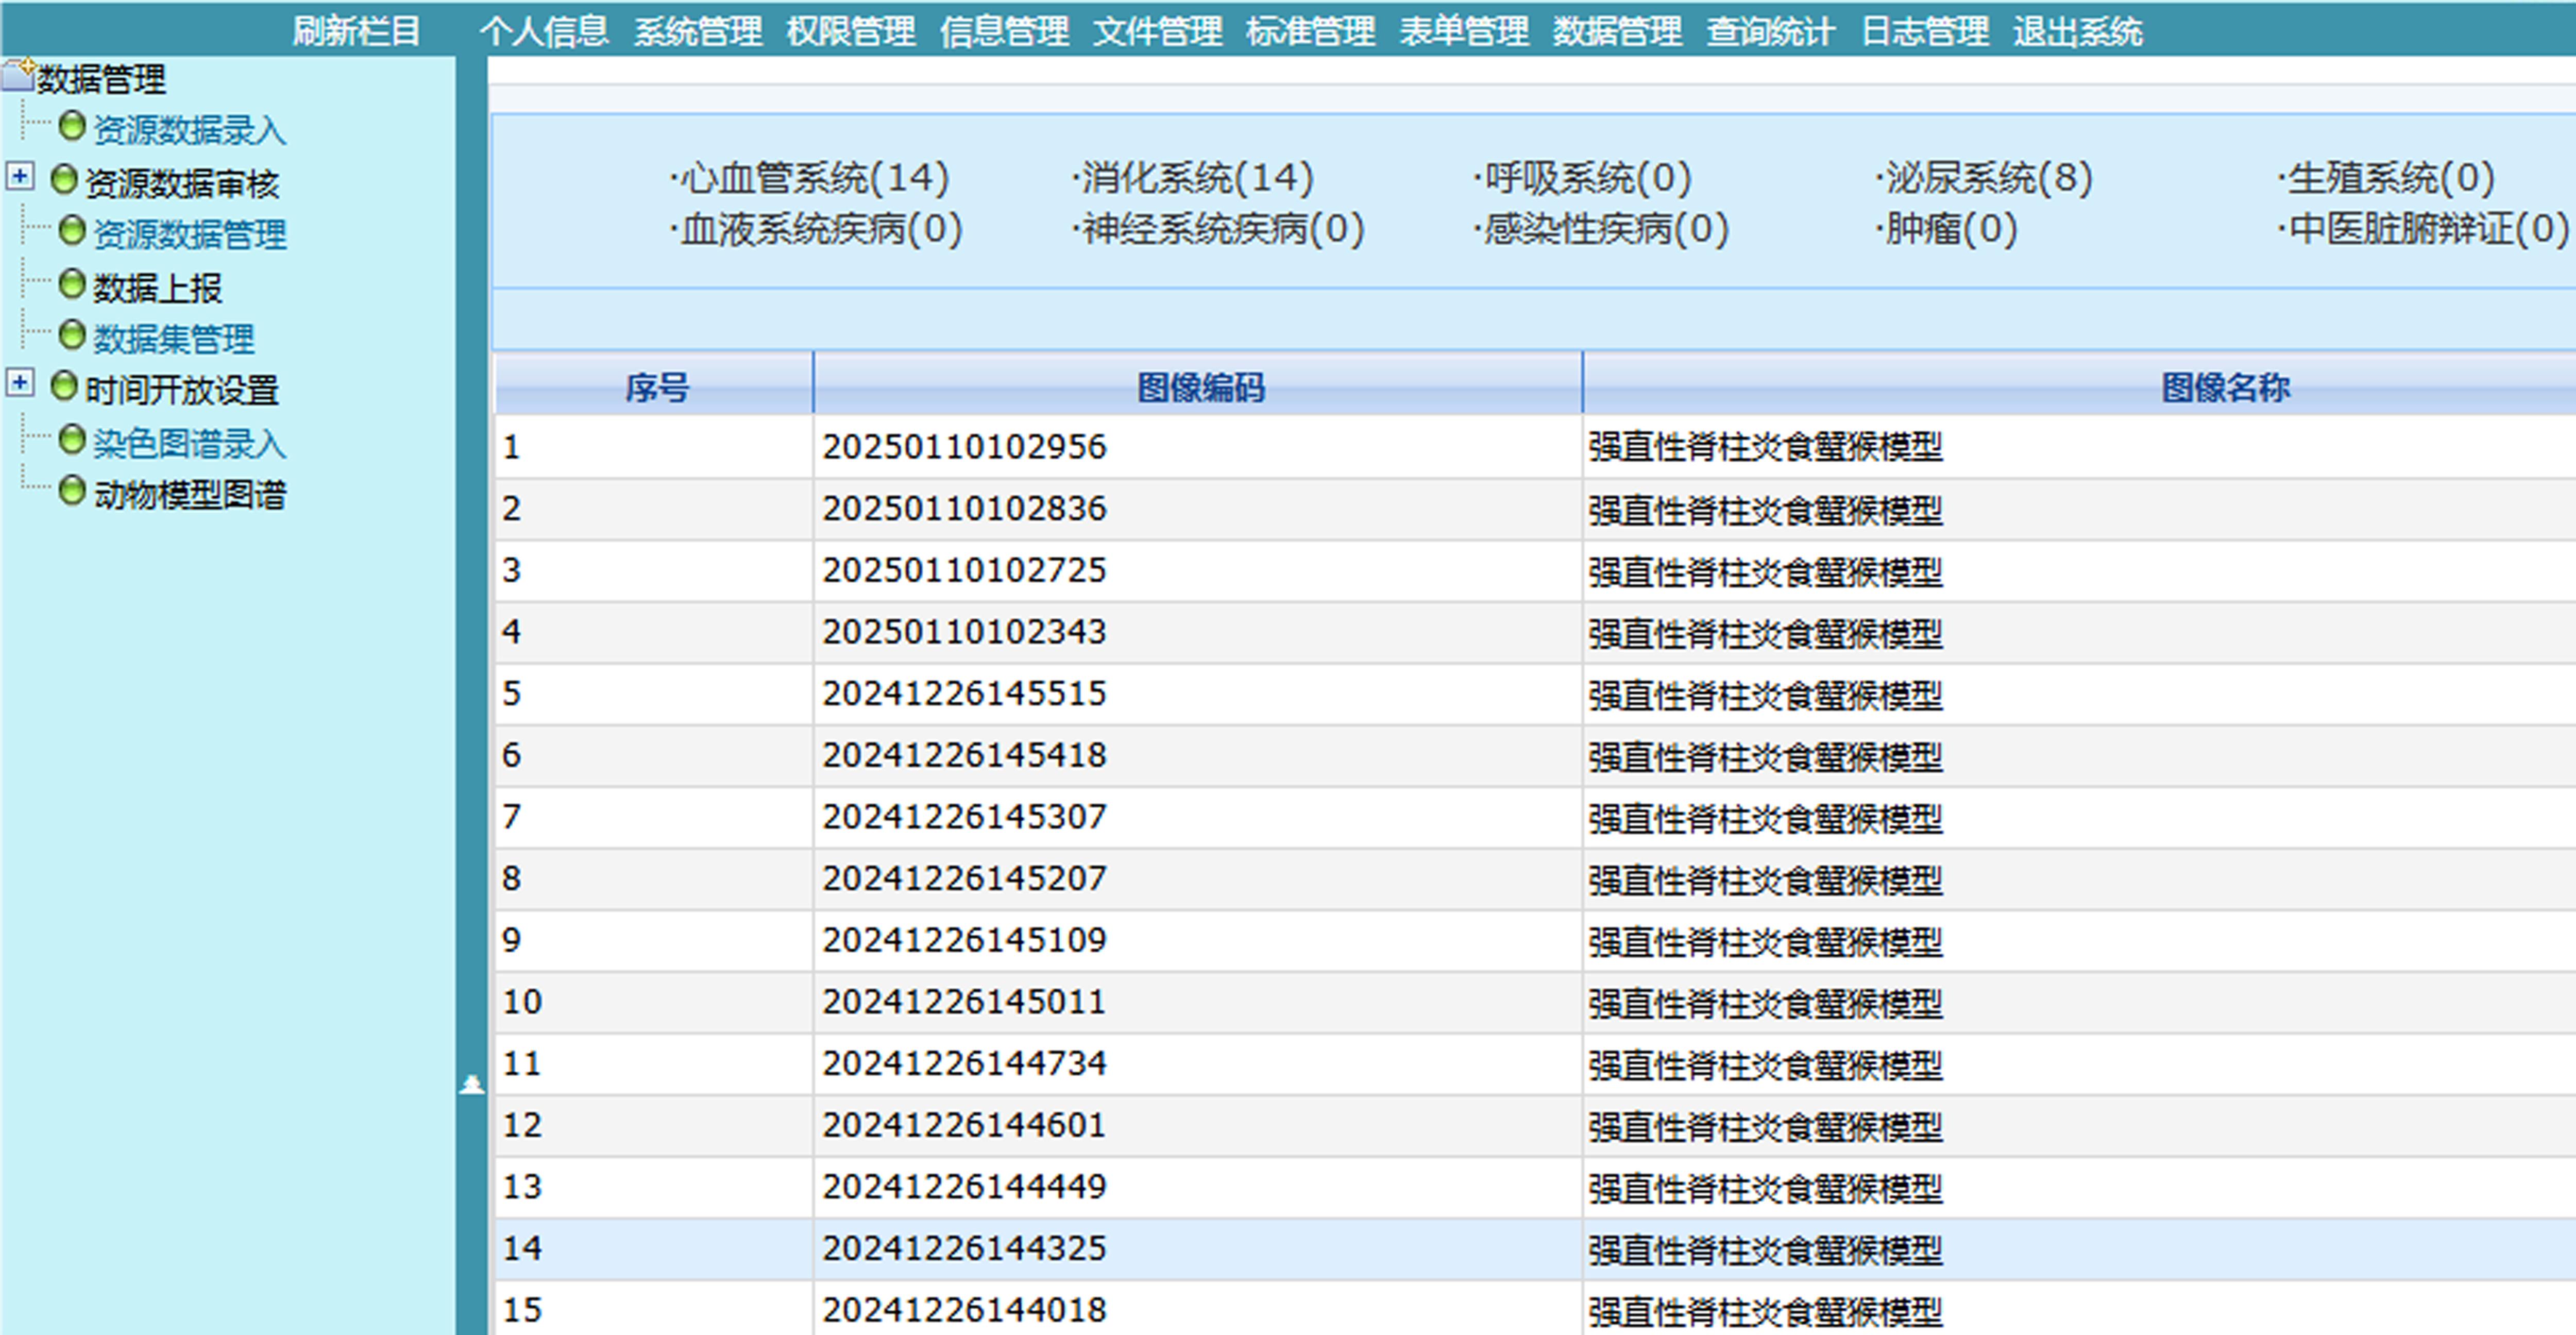Click green bullet icon beside 资源数据管理
Image resolution: width=2576 pixels, height=1335 pixels.
click(71, 232)
